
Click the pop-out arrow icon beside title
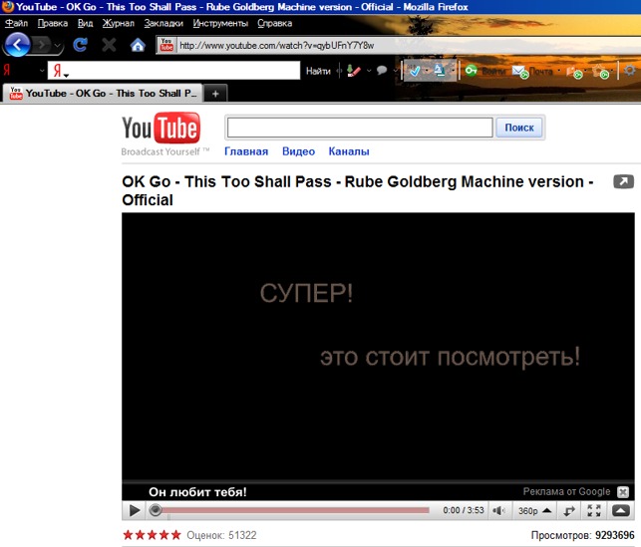[x=623, y=181]
